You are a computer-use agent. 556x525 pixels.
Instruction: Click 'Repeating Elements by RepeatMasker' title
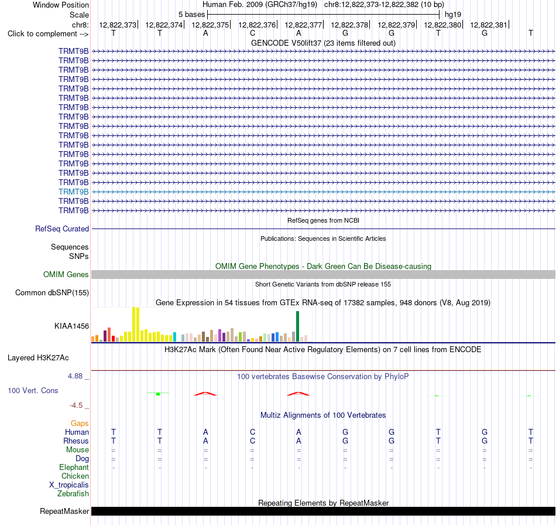tap(324, 503)
